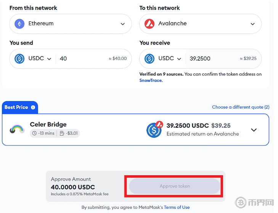Open the SnowTrace link
Image resolution: width=278 pixels, height=213 pixels.
coord(151,80)
